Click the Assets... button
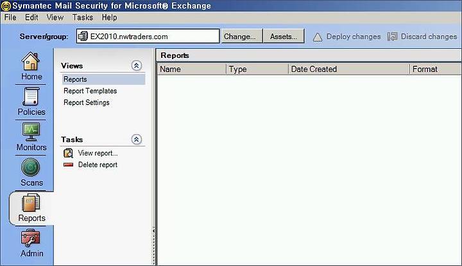The width and height of the screenshot is (462, 266). coord(284,36)
